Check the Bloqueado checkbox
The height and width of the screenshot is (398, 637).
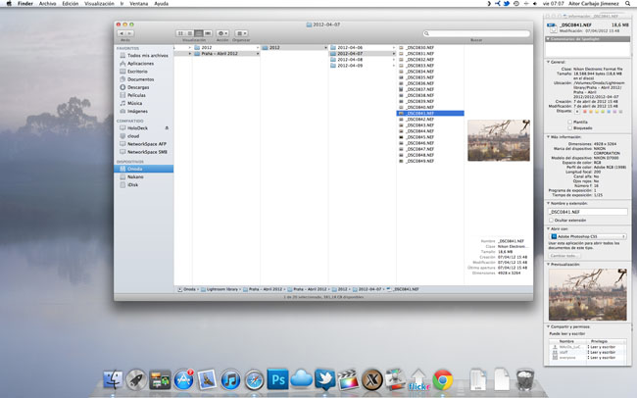(x=568, y=127)
